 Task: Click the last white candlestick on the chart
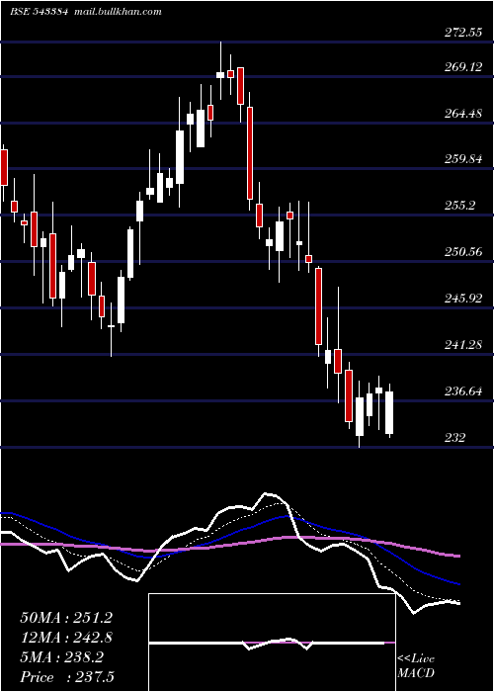pyautogui.click(x=389, y=412)
